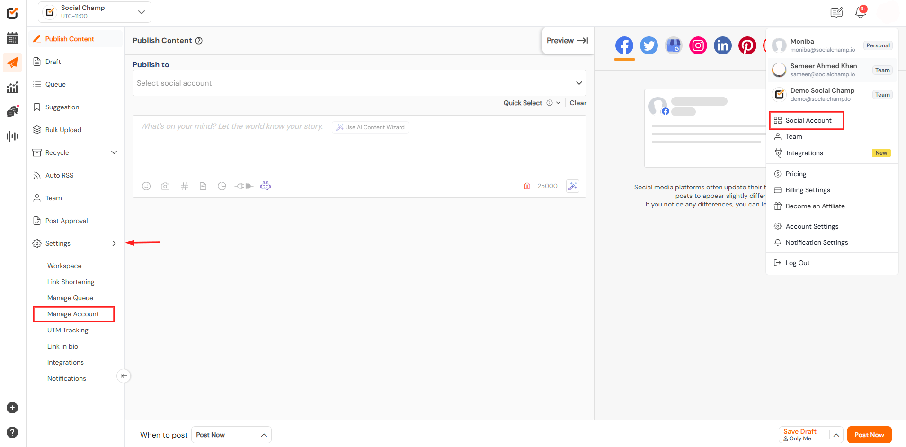Screen dimensions: 906x447
Task: Open Link in bio under Settings
Action: (62, 346)
